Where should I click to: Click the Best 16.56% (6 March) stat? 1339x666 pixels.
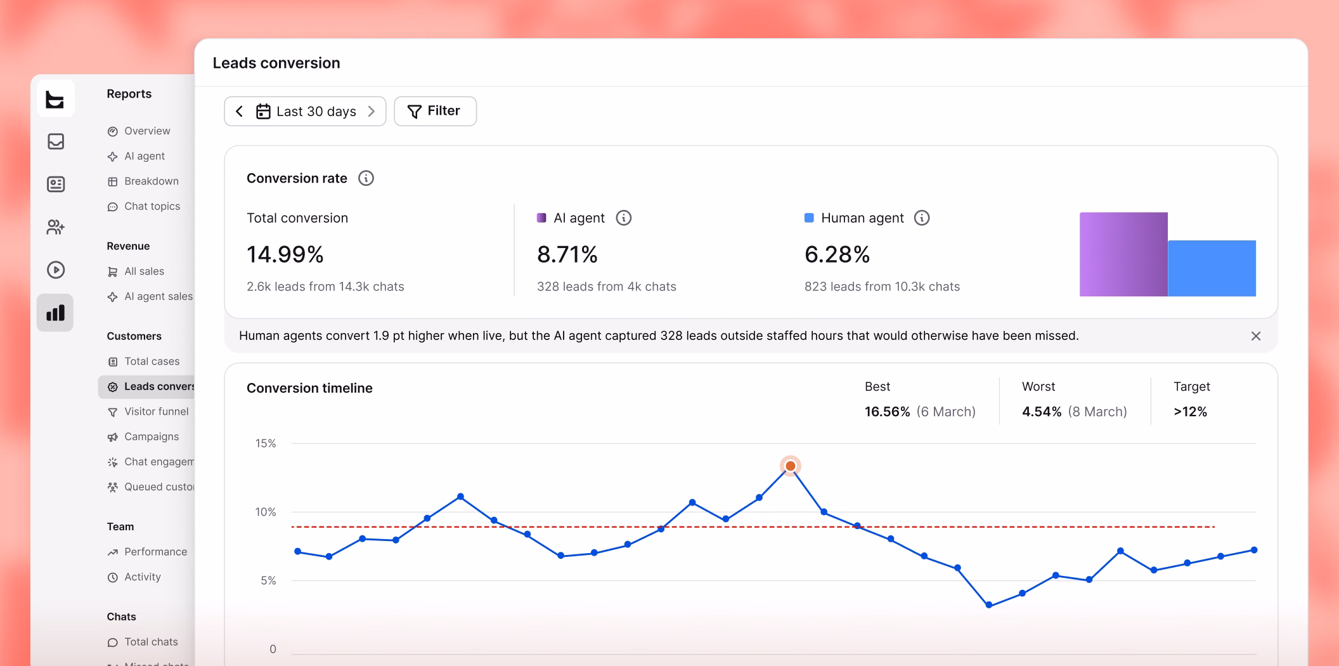coord(920,412)
